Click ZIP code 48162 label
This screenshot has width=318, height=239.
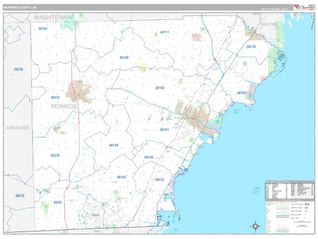coord(160,88)
